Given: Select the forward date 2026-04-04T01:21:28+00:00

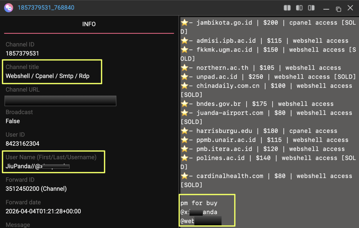Looking at the screenshot, I should click(x=43, y=211).
